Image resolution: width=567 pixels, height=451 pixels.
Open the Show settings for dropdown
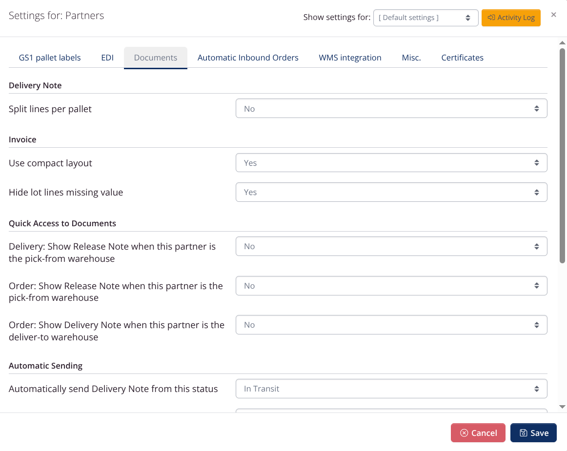click(x=425, y=17)
